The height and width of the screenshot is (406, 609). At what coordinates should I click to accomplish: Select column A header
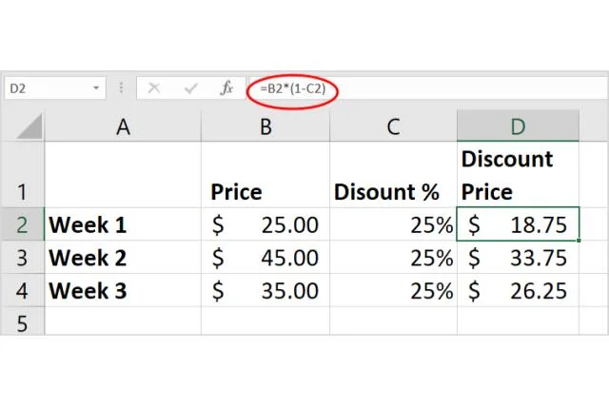(123, 126)
